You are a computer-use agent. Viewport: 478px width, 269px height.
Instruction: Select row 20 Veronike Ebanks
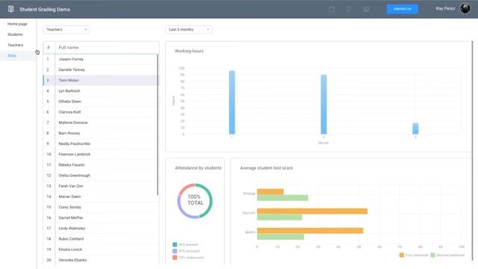point(101,260)
